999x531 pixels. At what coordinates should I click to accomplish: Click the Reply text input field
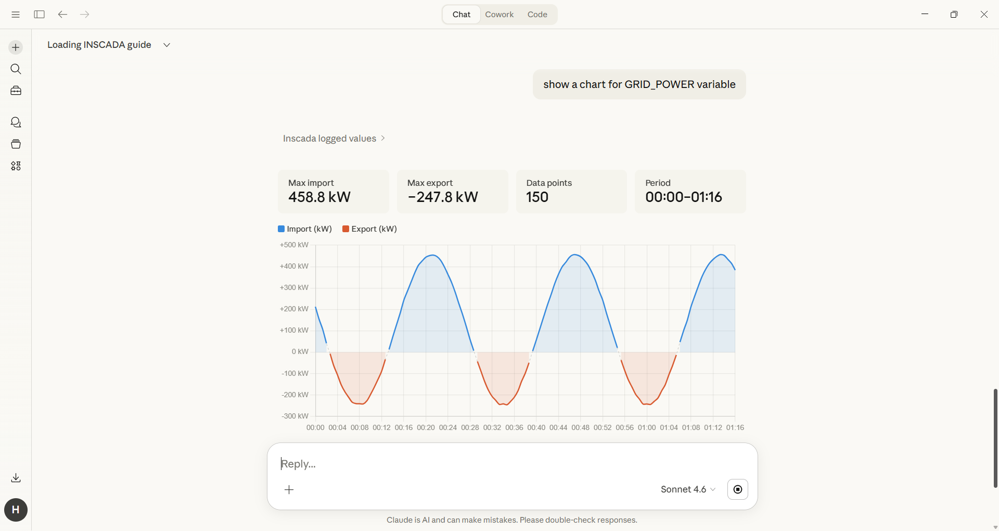point(468,464)
